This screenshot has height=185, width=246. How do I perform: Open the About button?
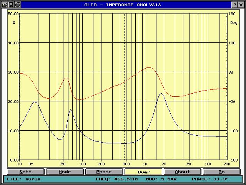click(183, 172)
